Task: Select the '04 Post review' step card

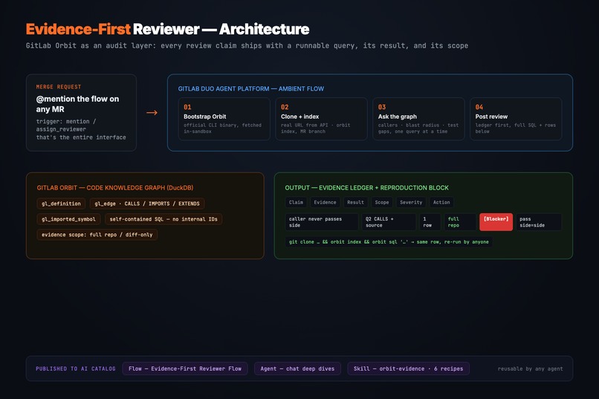Action: pyautogui.click(x=516, y=119)
